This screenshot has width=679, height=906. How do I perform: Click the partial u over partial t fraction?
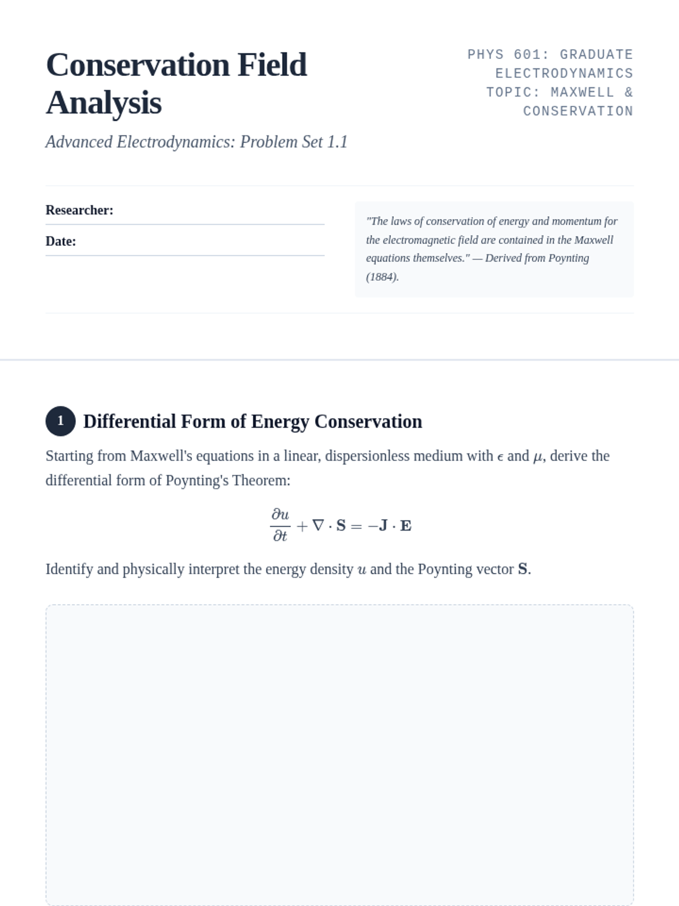pos(280,525)
